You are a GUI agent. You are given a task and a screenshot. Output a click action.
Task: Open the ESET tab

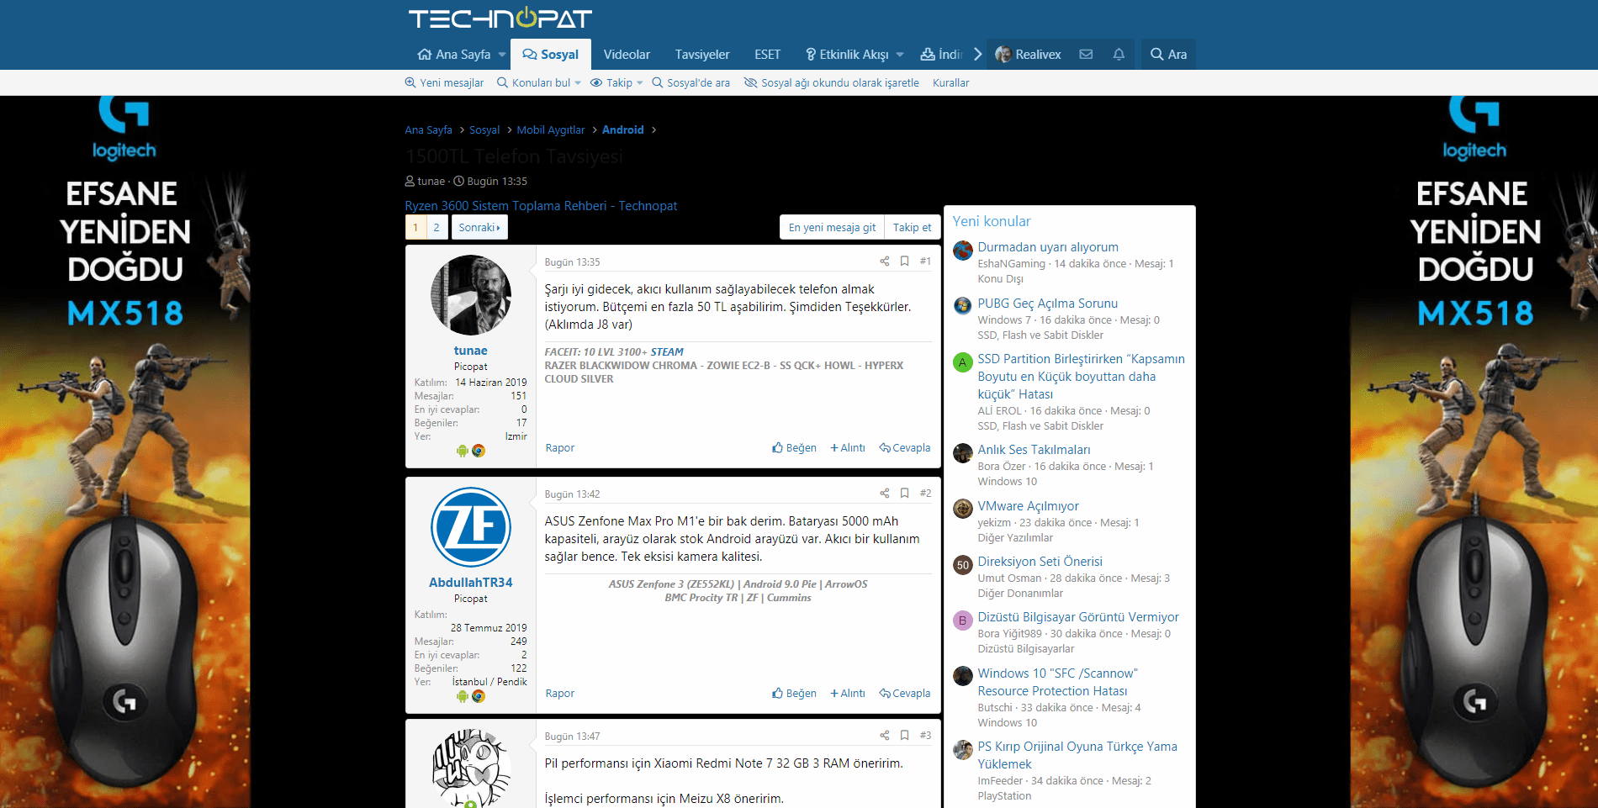click(768, 55)
